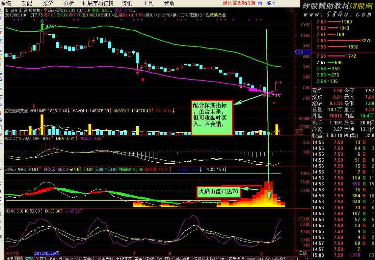This screenshot has width=375, height=260.
Task: Click the 南 玻A stock name in title bar
Action: click(x=267, y=3)
